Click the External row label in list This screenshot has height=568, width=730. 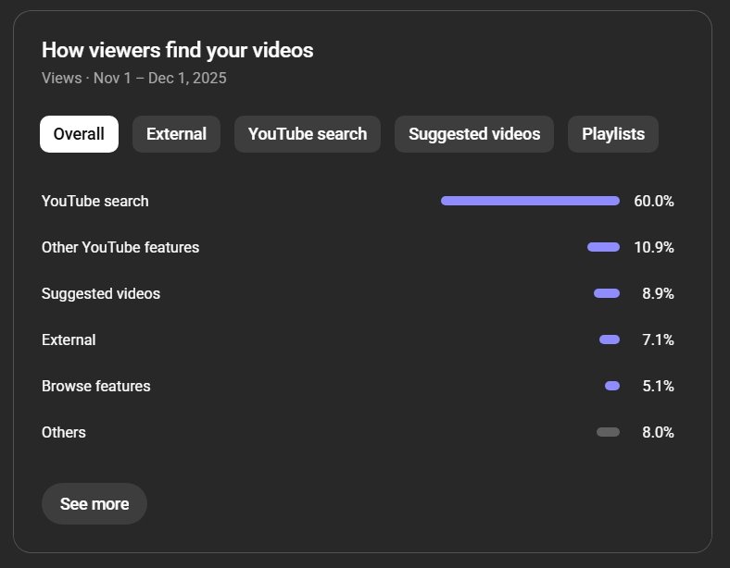click(69, 340)
